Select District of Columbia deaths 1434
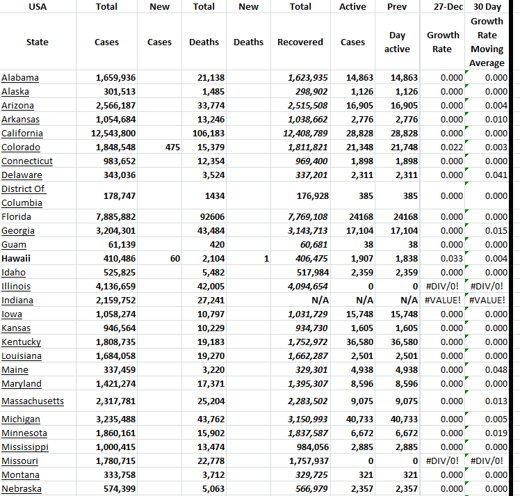This screenshot has width=520, height=496. point(215,196)
